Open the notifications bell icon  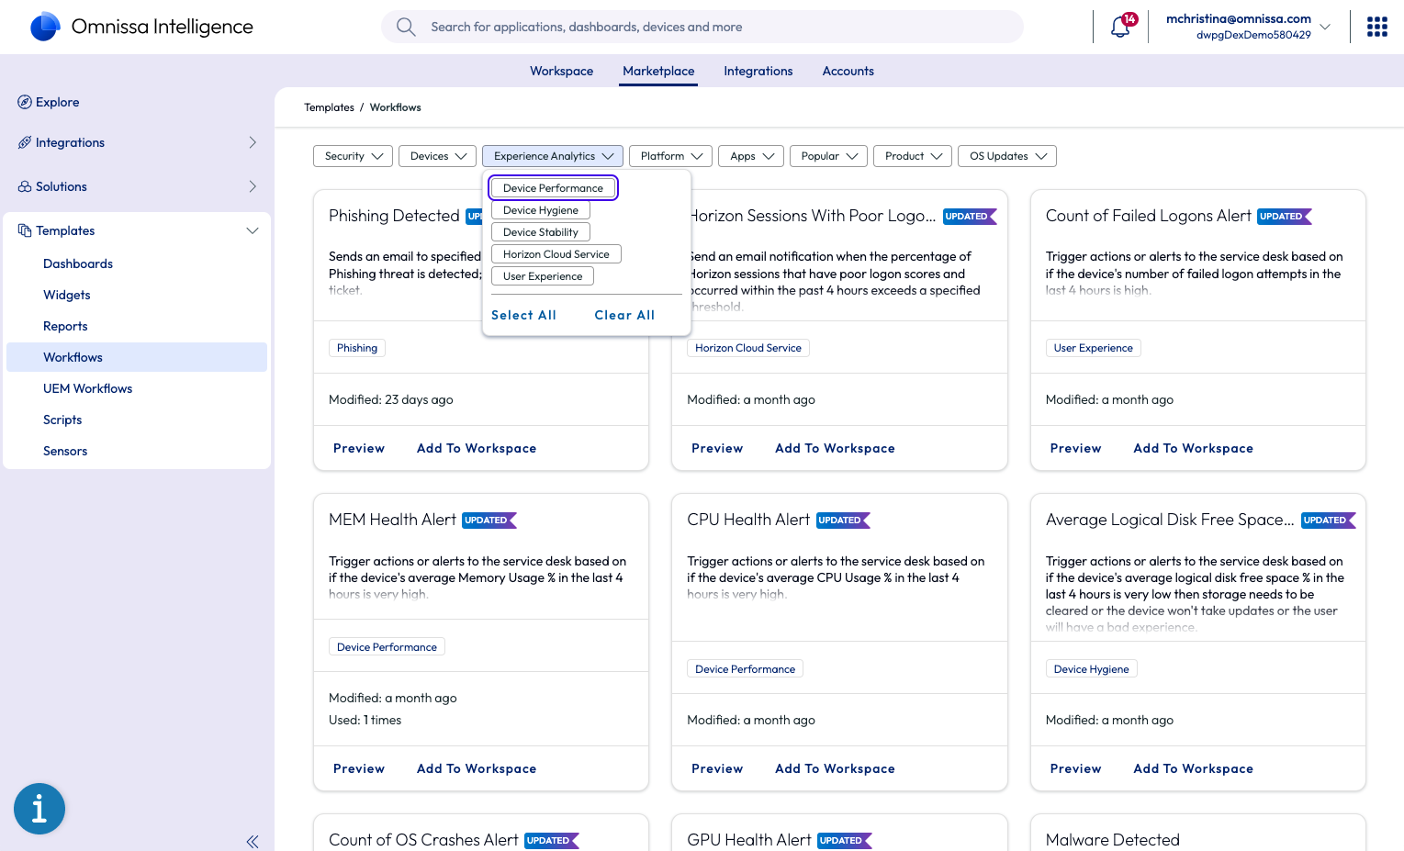pos(1119,28)
